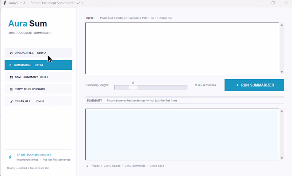Select Copy to Clipboard in the sidebar
This screenshot has height=176, width=292.
tap(38, 89)
